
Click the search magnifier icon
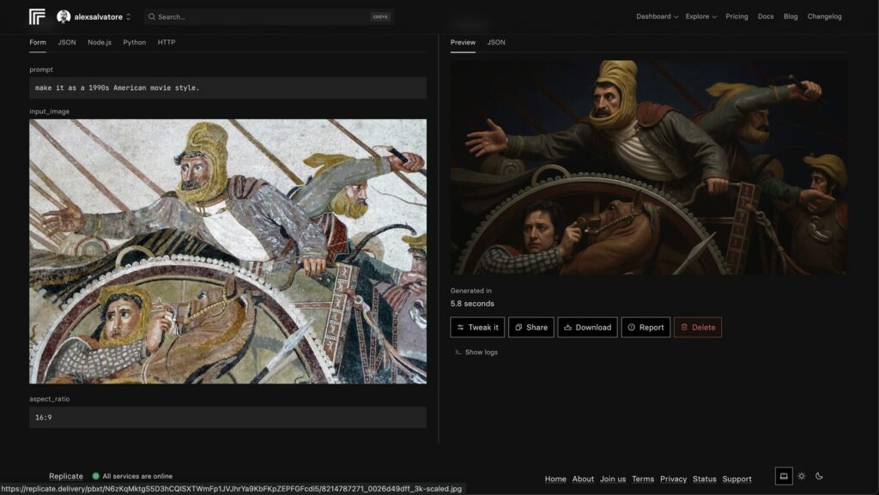(x=151, y=16)
